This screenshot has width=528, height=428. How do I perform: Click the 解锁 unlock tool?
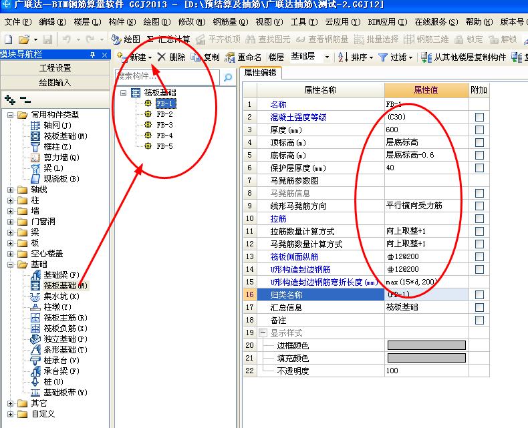point(503,39)
